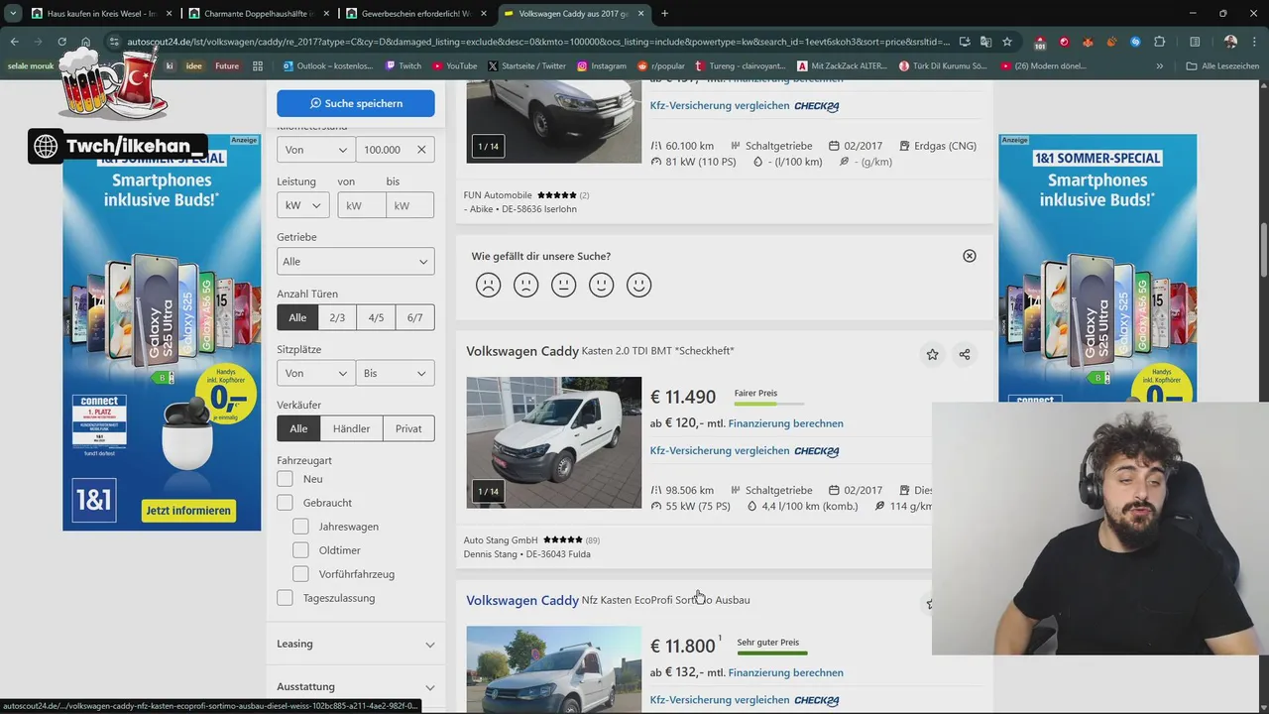Open the Getriebe 'Alle' dropdown
1269x714 pixels.
[x=355, y=262]
